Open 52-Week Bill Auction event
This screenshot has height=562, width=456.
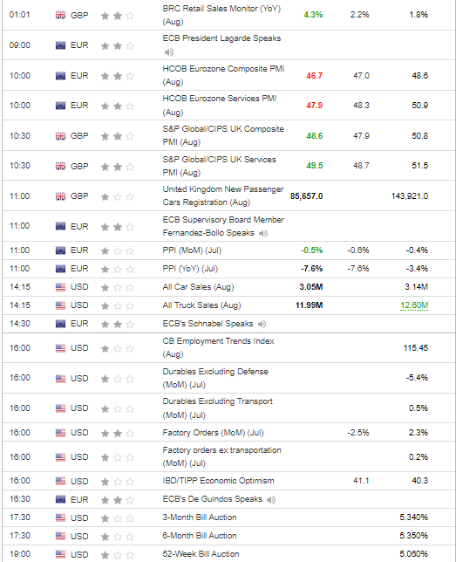pos(201,554)
